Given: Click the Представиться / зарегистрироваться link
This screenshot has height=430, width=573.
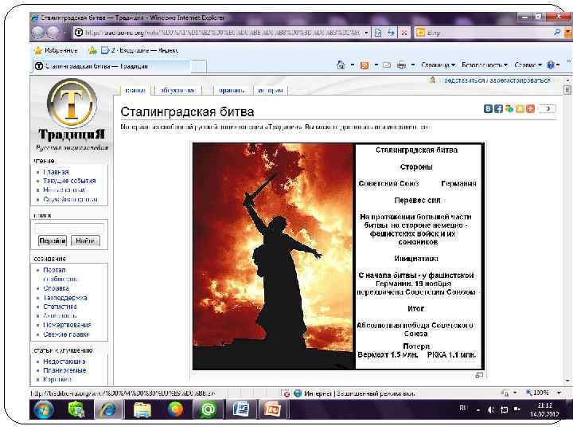Looking at the screenshot, I should click(x=497, y=80).
